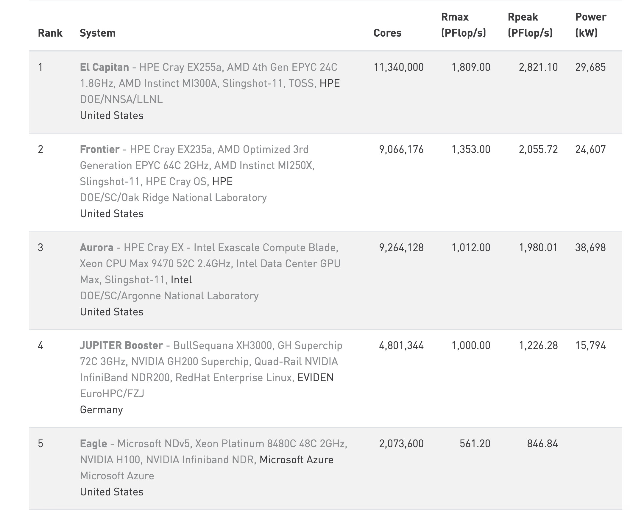This screenshot has height=510, width=630.
Task: Open the JUPITER Booster system link
Action: [121, 345]
